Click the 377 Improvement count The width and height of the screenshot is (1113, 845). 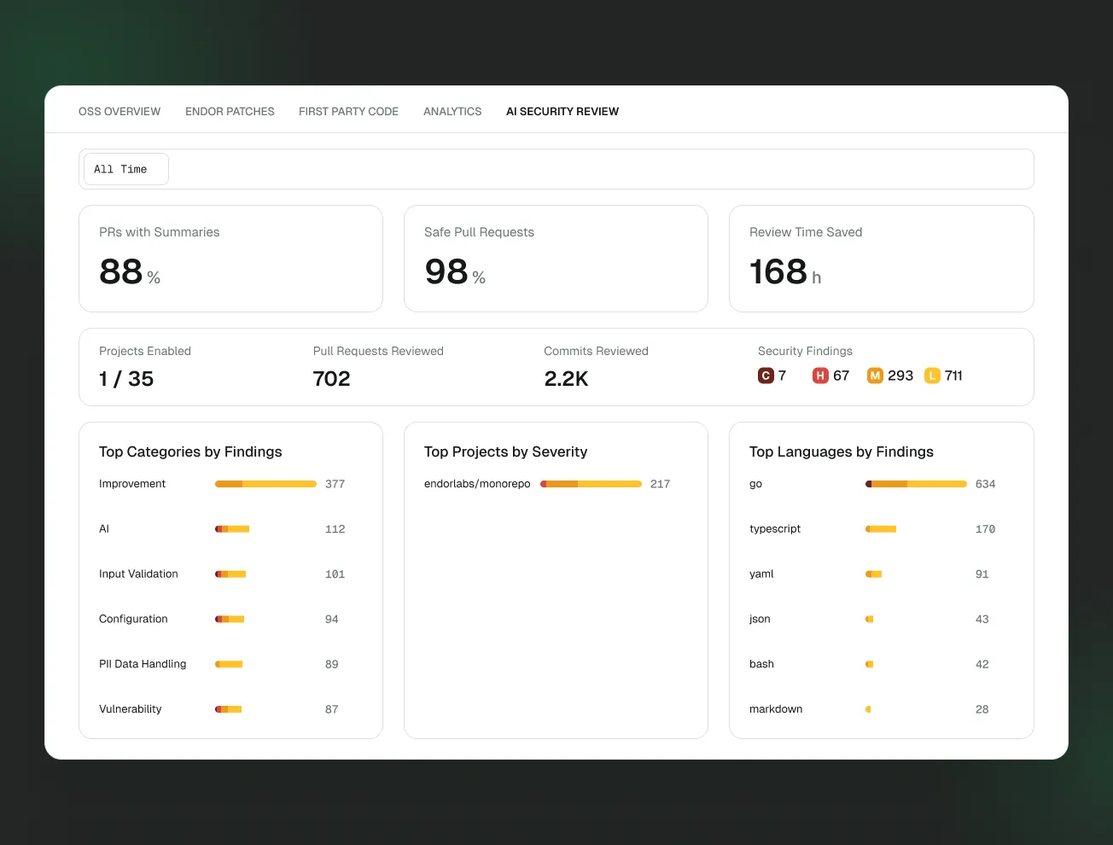pyautogui.click(x=335, y=484)
